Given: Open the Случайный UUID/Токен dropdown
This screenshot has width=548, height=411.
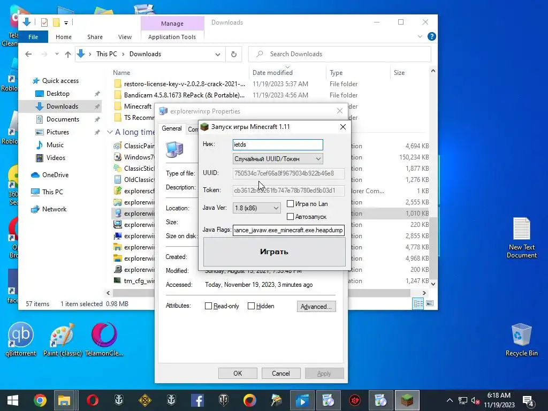Looking at the screenshot, I should [x=278, y=158].
